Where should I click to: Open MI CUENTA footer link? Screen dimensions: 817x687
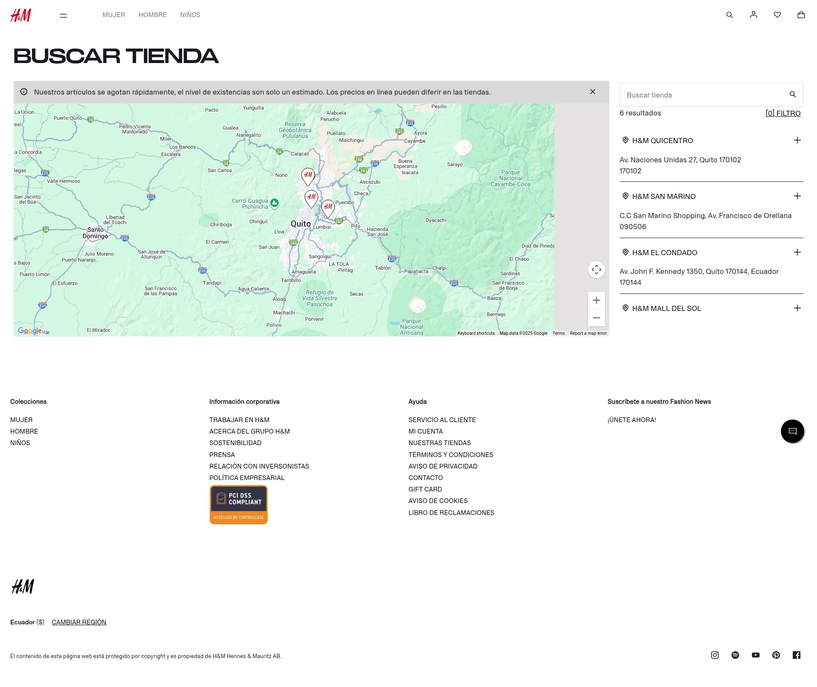(x=426, y=431)
